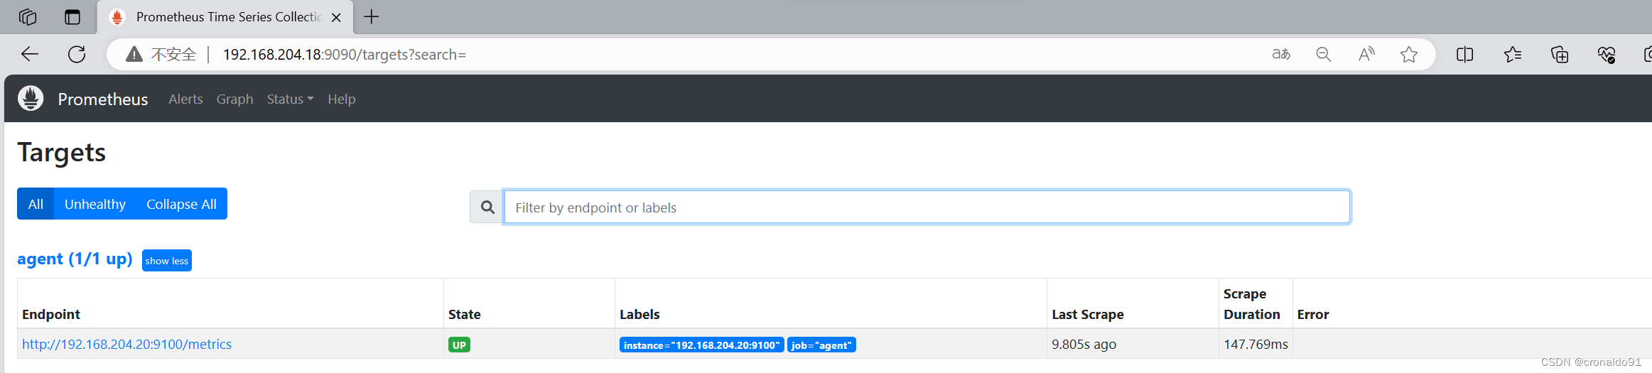This screenshot has height=373, width=1652.
Task: Close the Prometheus Time Series tab
Action: pos(337,17)
